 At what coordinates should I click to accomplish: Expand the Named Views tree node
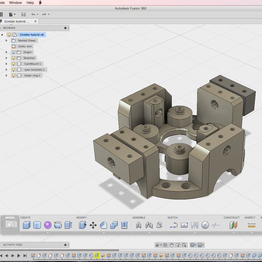pos(7,41)
